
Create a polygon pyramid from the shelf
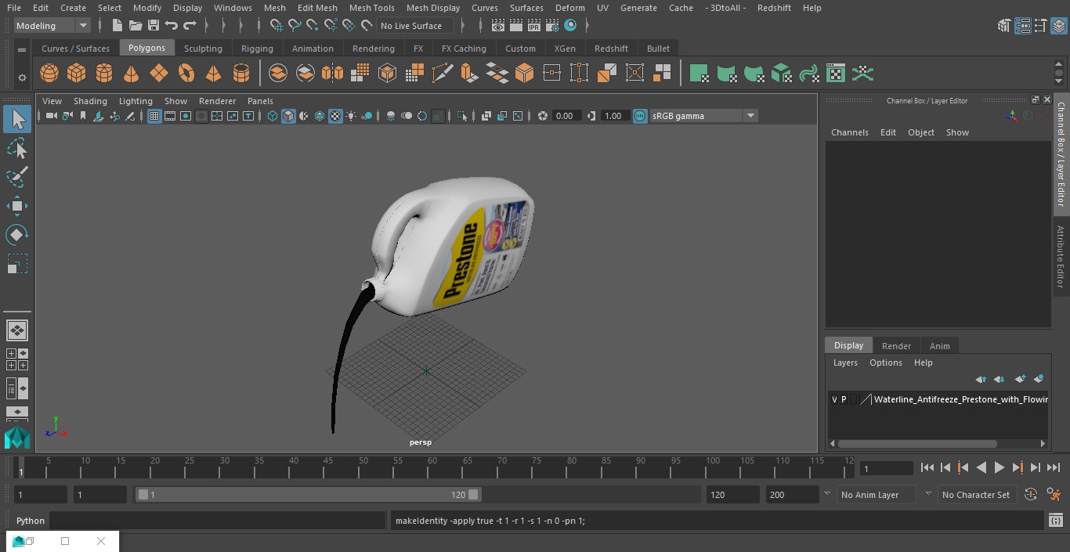(213, 74)
